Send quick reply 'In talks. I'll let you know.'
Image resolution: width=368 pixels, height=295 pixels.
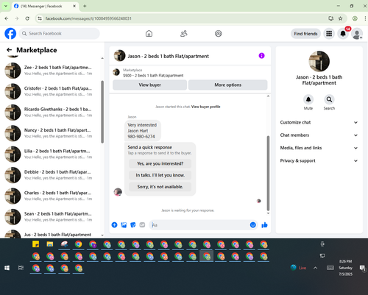tap(160, 175)
